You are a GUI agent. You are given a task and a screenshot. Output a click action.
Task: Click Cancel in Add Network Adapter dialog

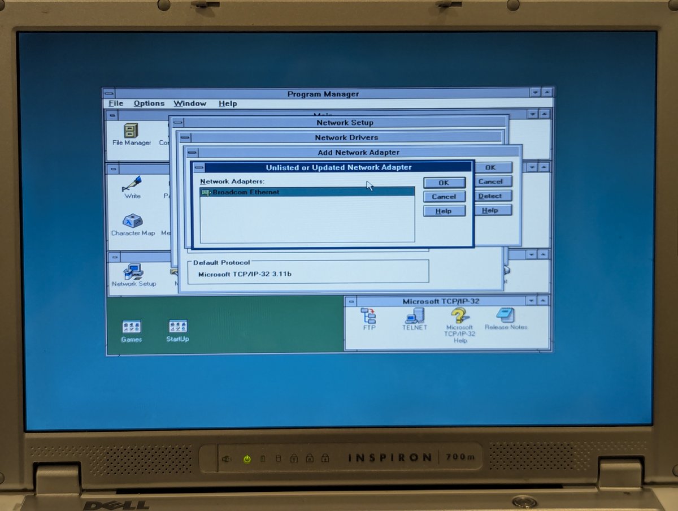pyautogui.click(x=493, y=181)
